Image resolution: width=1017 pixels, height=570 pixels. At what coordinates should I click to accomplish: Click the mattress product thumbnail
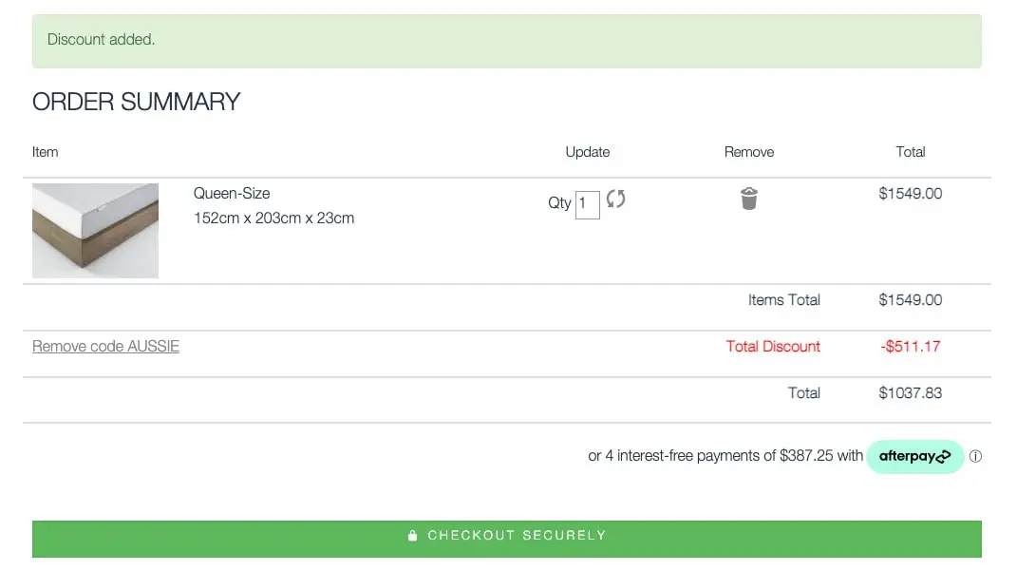(95, 231)
